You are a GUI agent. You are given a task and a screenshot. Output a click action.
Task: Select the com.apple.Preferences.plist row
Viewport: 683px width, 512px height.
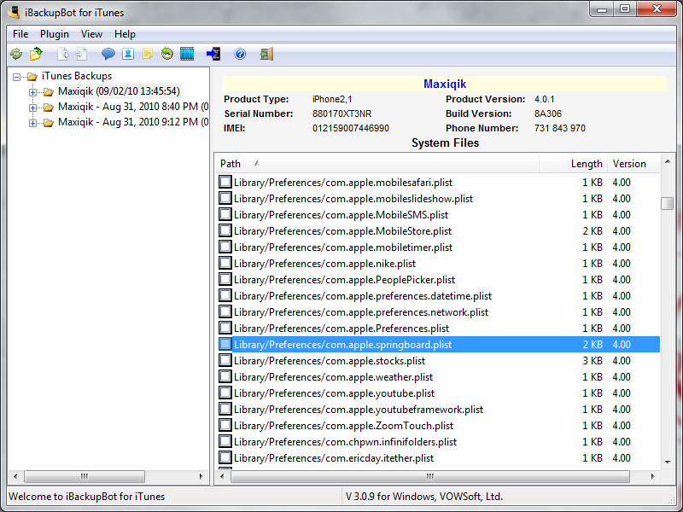(438, 328)
